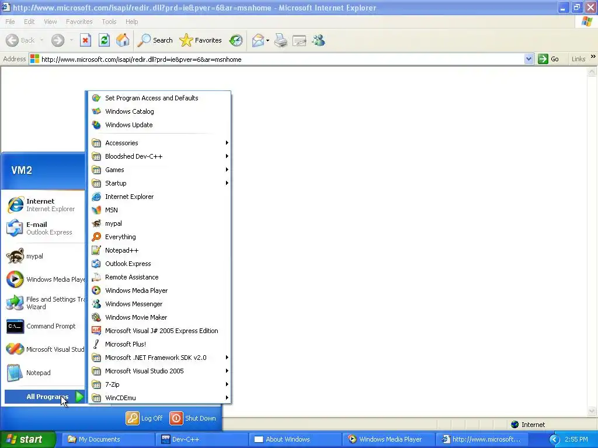Launch Windows Movie Maker

(159, 317)
